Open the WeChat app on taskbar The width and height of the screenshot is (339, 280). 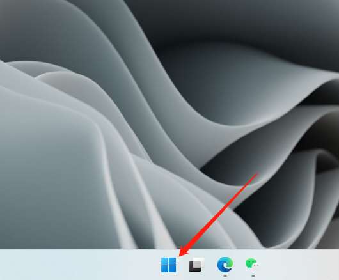click(252, 264)
